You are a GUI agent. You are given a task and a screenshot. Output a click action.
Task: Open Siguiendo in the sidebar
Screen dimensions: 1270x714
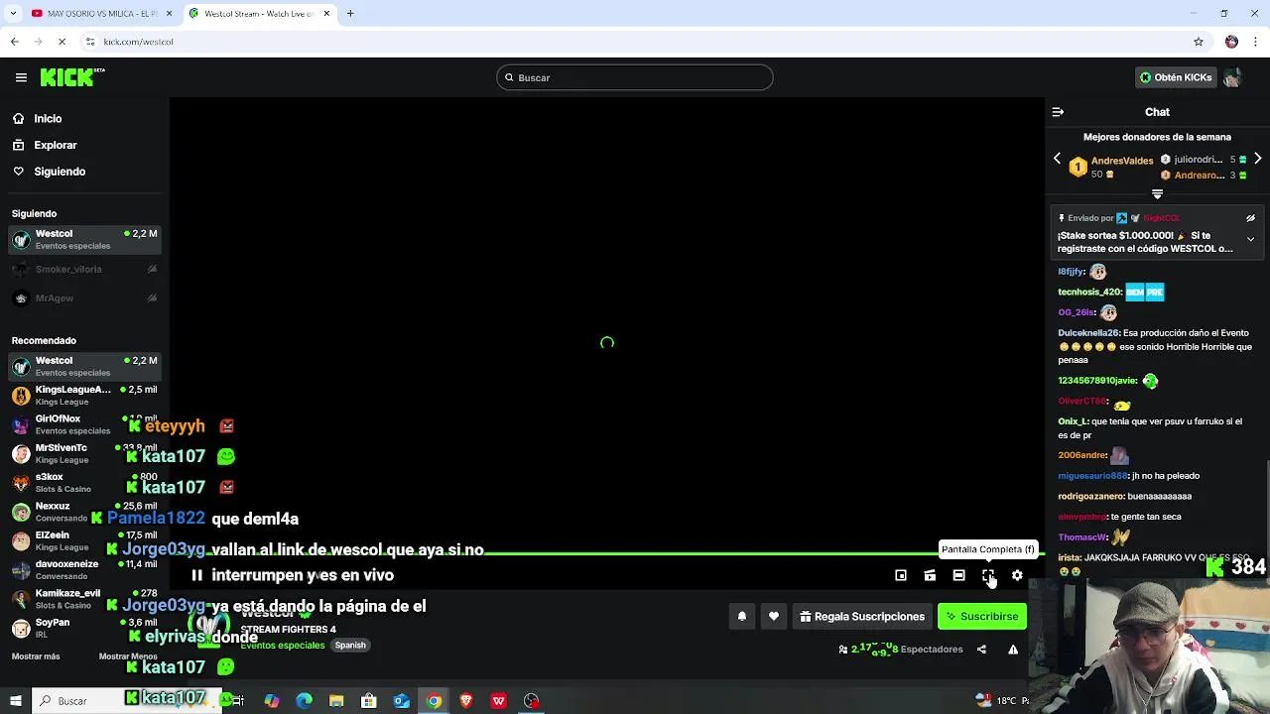pyautogui.click(x=60, y=172)
